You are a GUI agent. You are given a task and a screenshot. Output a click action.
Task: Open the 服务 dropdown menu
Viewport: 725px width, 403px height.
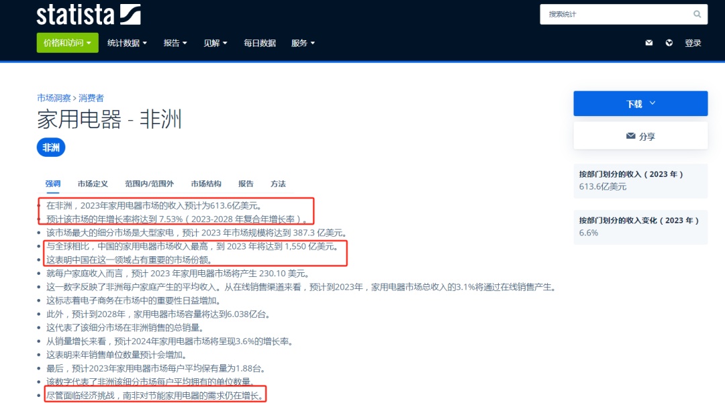[303, 43]
